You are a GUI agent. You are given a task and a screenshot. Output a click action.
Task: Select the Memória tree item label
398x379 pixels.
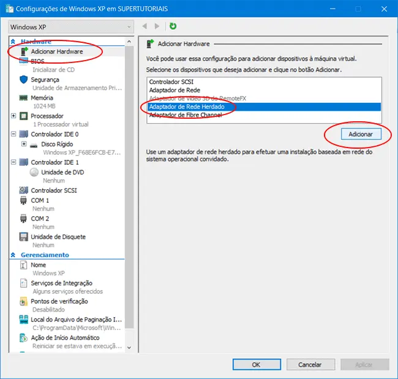point(42,98)
